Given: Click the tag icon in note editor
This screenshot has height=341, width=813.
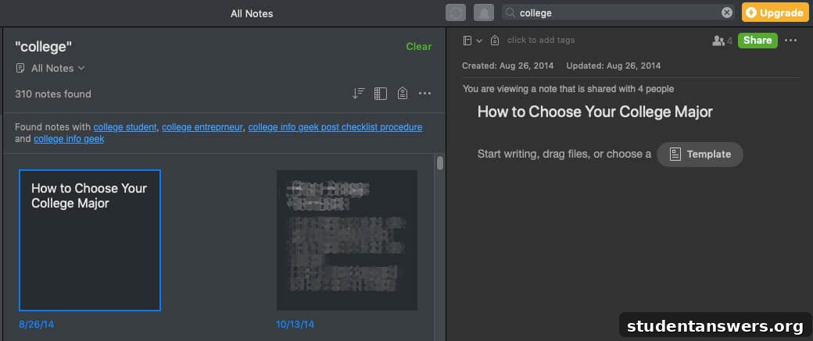Looking at the screenshot, I should [x=495, y=41].
